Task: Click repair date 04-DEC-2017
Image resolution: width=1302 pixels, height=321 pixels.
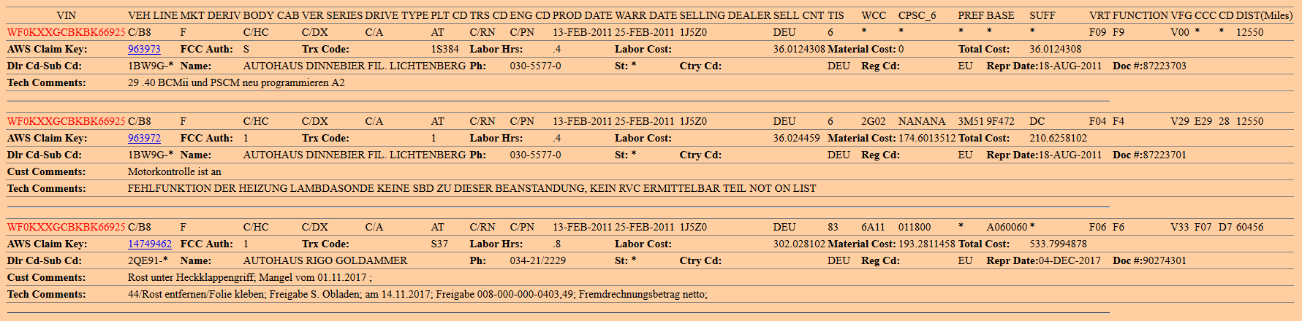Action: click(1070, 260)
